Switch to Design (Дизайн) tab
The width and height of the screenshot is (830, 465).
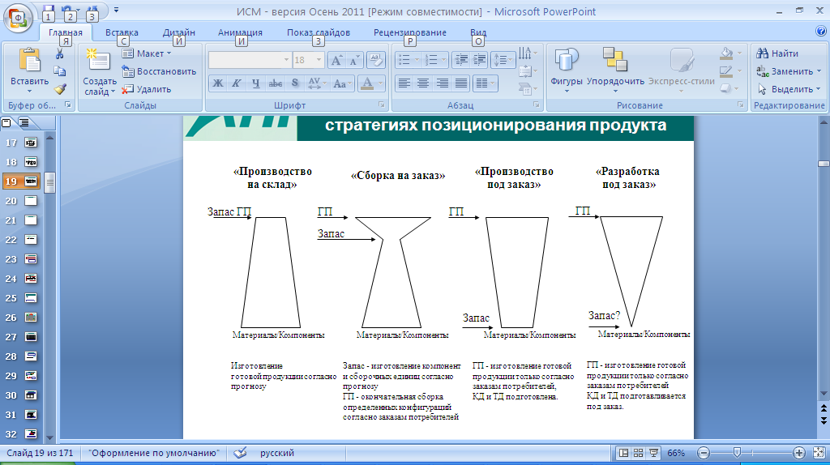pyautogui.click(x=179, y=32)
